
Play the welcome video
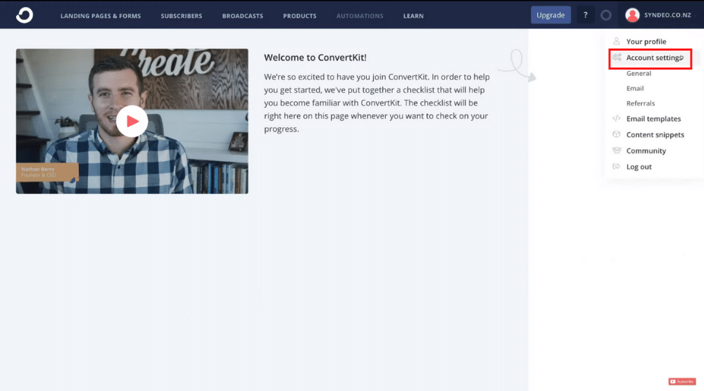[132, 121]
